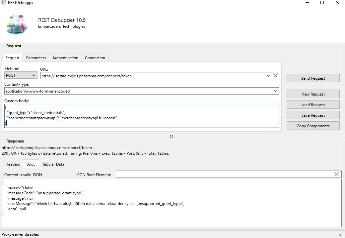Open the Tabular Data tab
The width and height of the screenshot is (345, 238).
(53, 164)
